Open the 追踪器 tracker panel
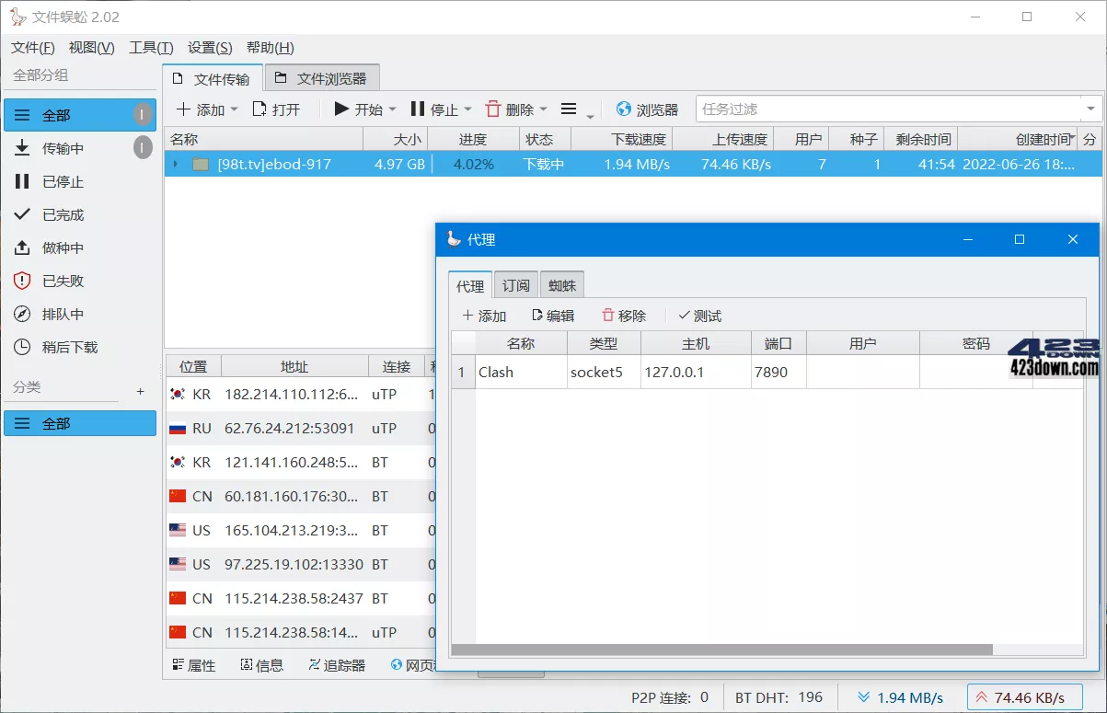1107x713 pixels. click(337, 664)
